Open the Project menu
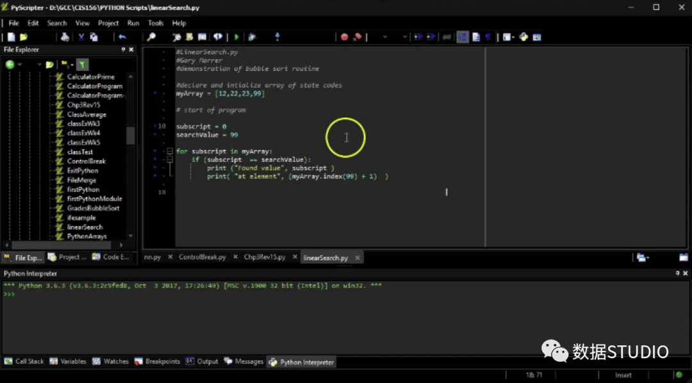The image size is (692, 383). 108,23
